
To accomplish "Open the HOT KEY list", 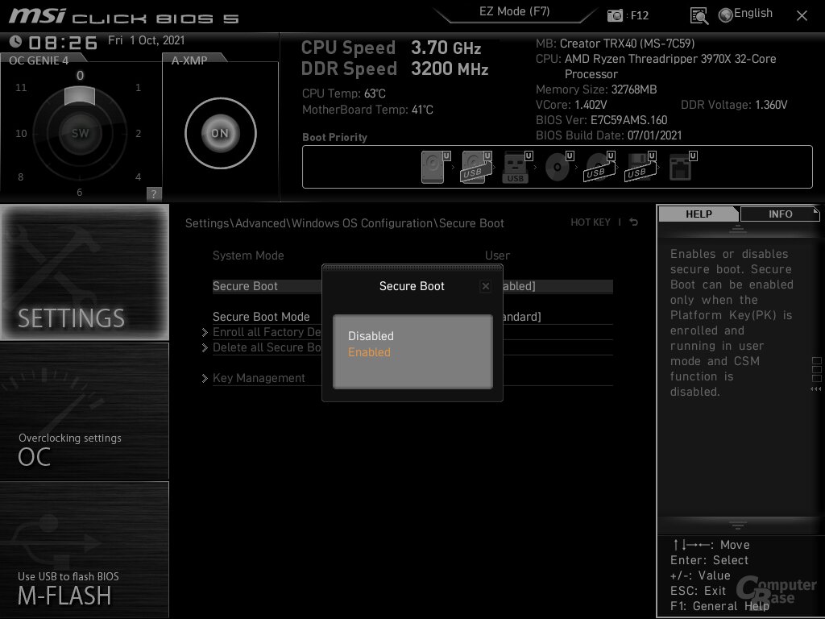I will pos(591,222).
